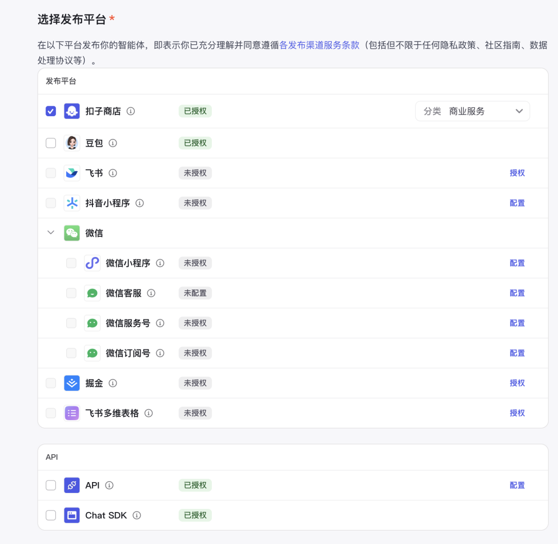The width and height of the screenshot is (558, 544).
Task: Click the 豆包 avatar icon
Action: coord(71,143)
